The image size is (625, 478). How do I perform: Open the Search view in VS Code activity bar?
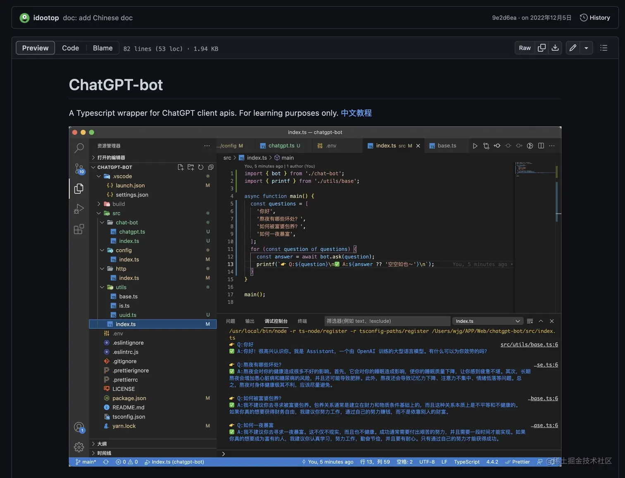[x=79, y=148]
